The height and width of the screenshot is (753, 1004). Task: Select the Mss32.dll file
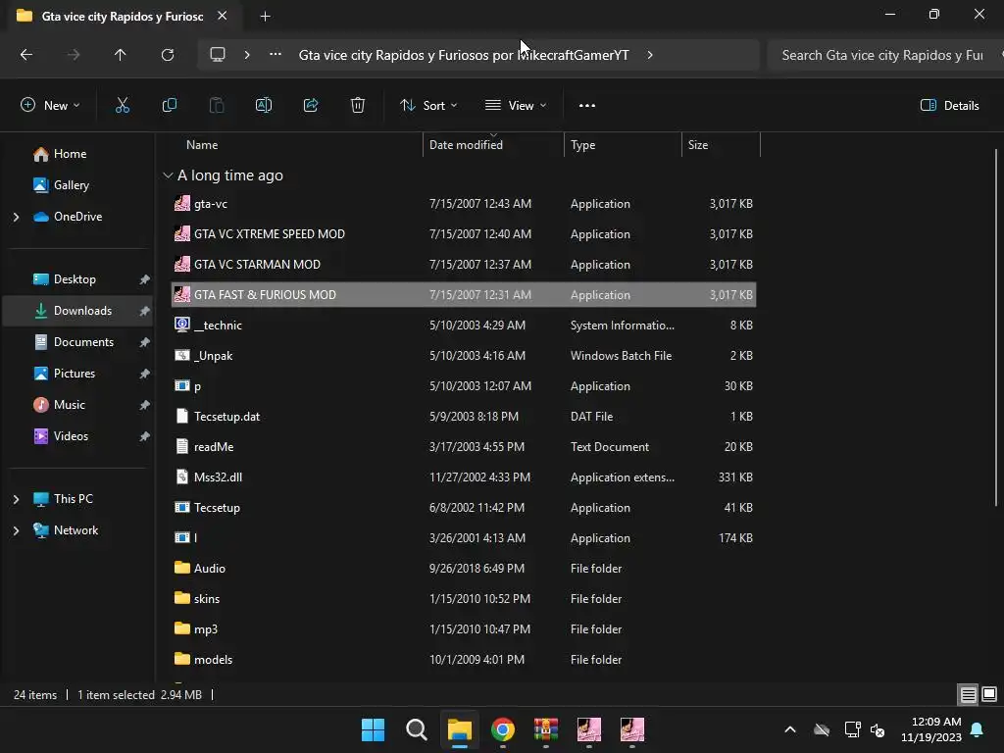[x=464, y=477]
